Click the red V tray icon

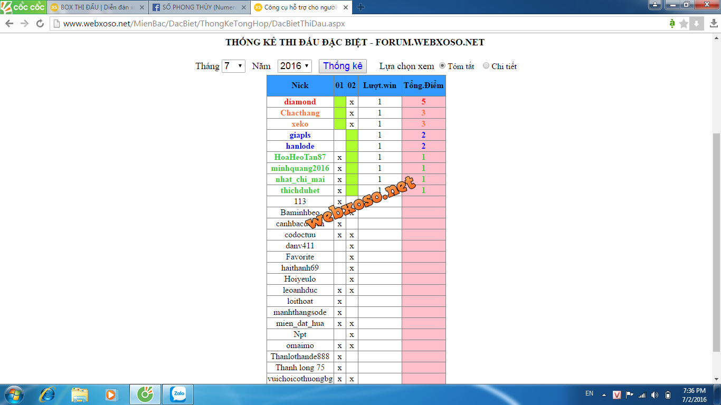617,394
